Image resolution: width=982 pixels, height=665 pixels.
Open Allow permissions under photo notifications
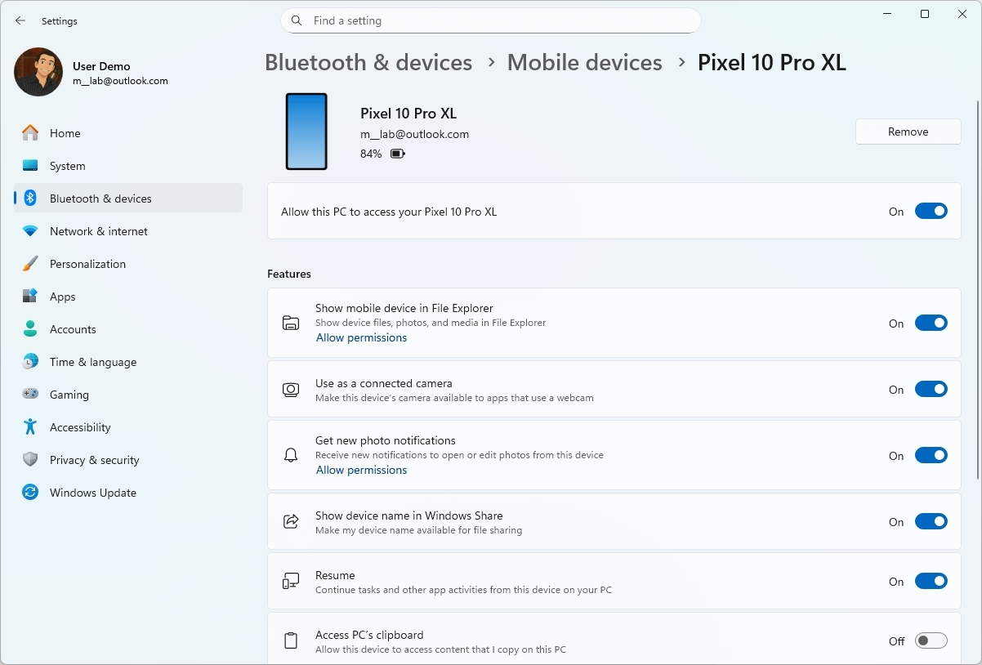click(x=361, y=470)
